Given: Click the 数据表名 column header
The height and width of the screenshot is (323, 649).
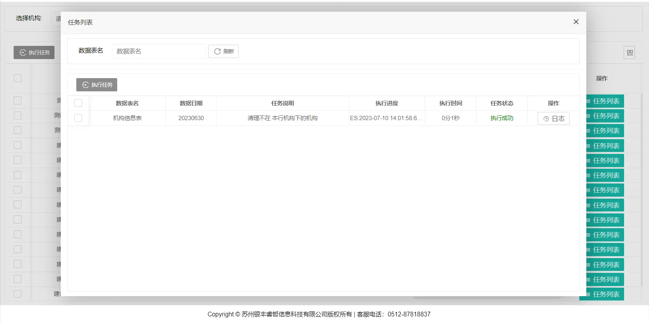Looking at the screenshot, I should coord(127,103).
